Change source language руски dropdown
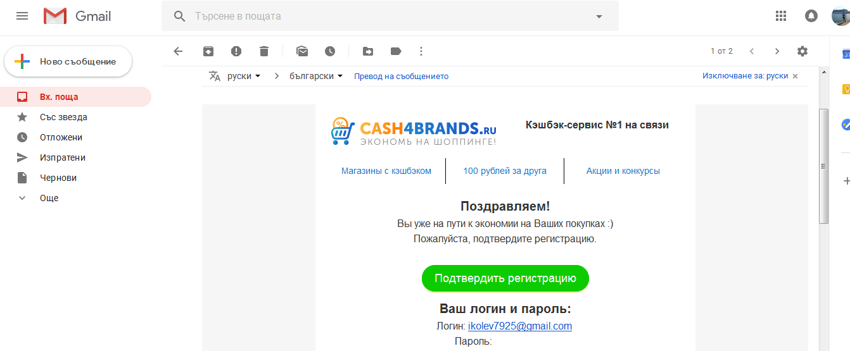 244,76
